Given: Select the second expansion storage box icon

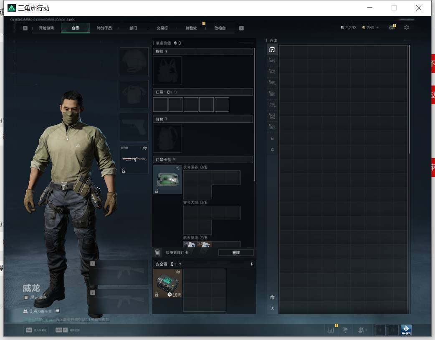Looking at the screenshot, I should (272, 71).
